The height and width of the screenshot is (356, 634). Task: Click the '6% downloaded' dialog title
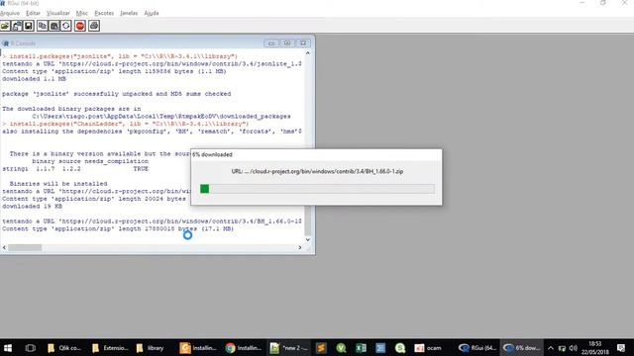point(212,154)
